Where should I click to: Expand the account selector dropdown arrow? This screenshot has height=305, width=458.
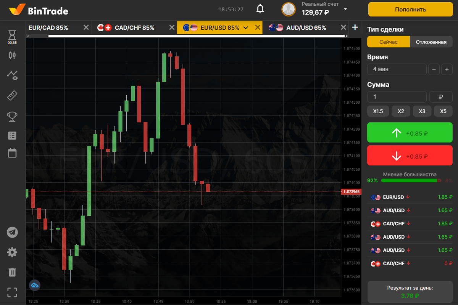pos(345,9)
